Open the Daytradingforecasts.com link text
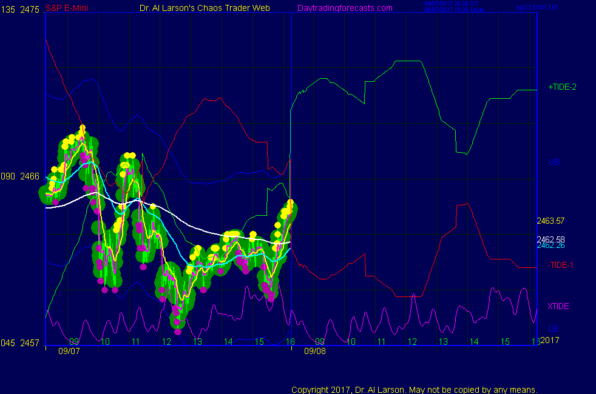 pyautogui.click(x=345, y=8)
